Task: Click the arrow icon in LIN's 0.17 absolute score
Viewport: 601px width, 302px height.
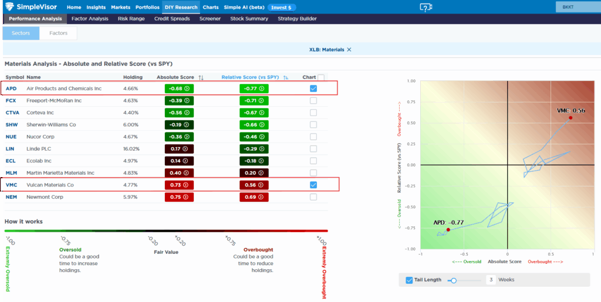Action: [x=186, y=149]
